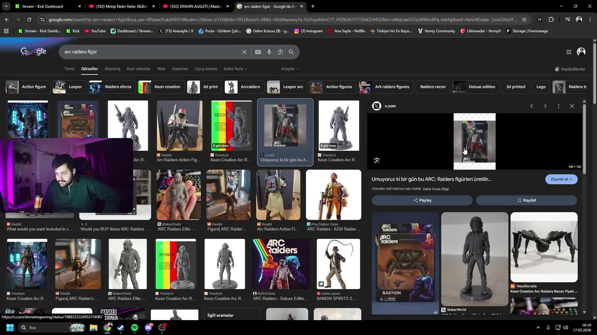Open Discord from the taskbar

(x=149, y=328)
